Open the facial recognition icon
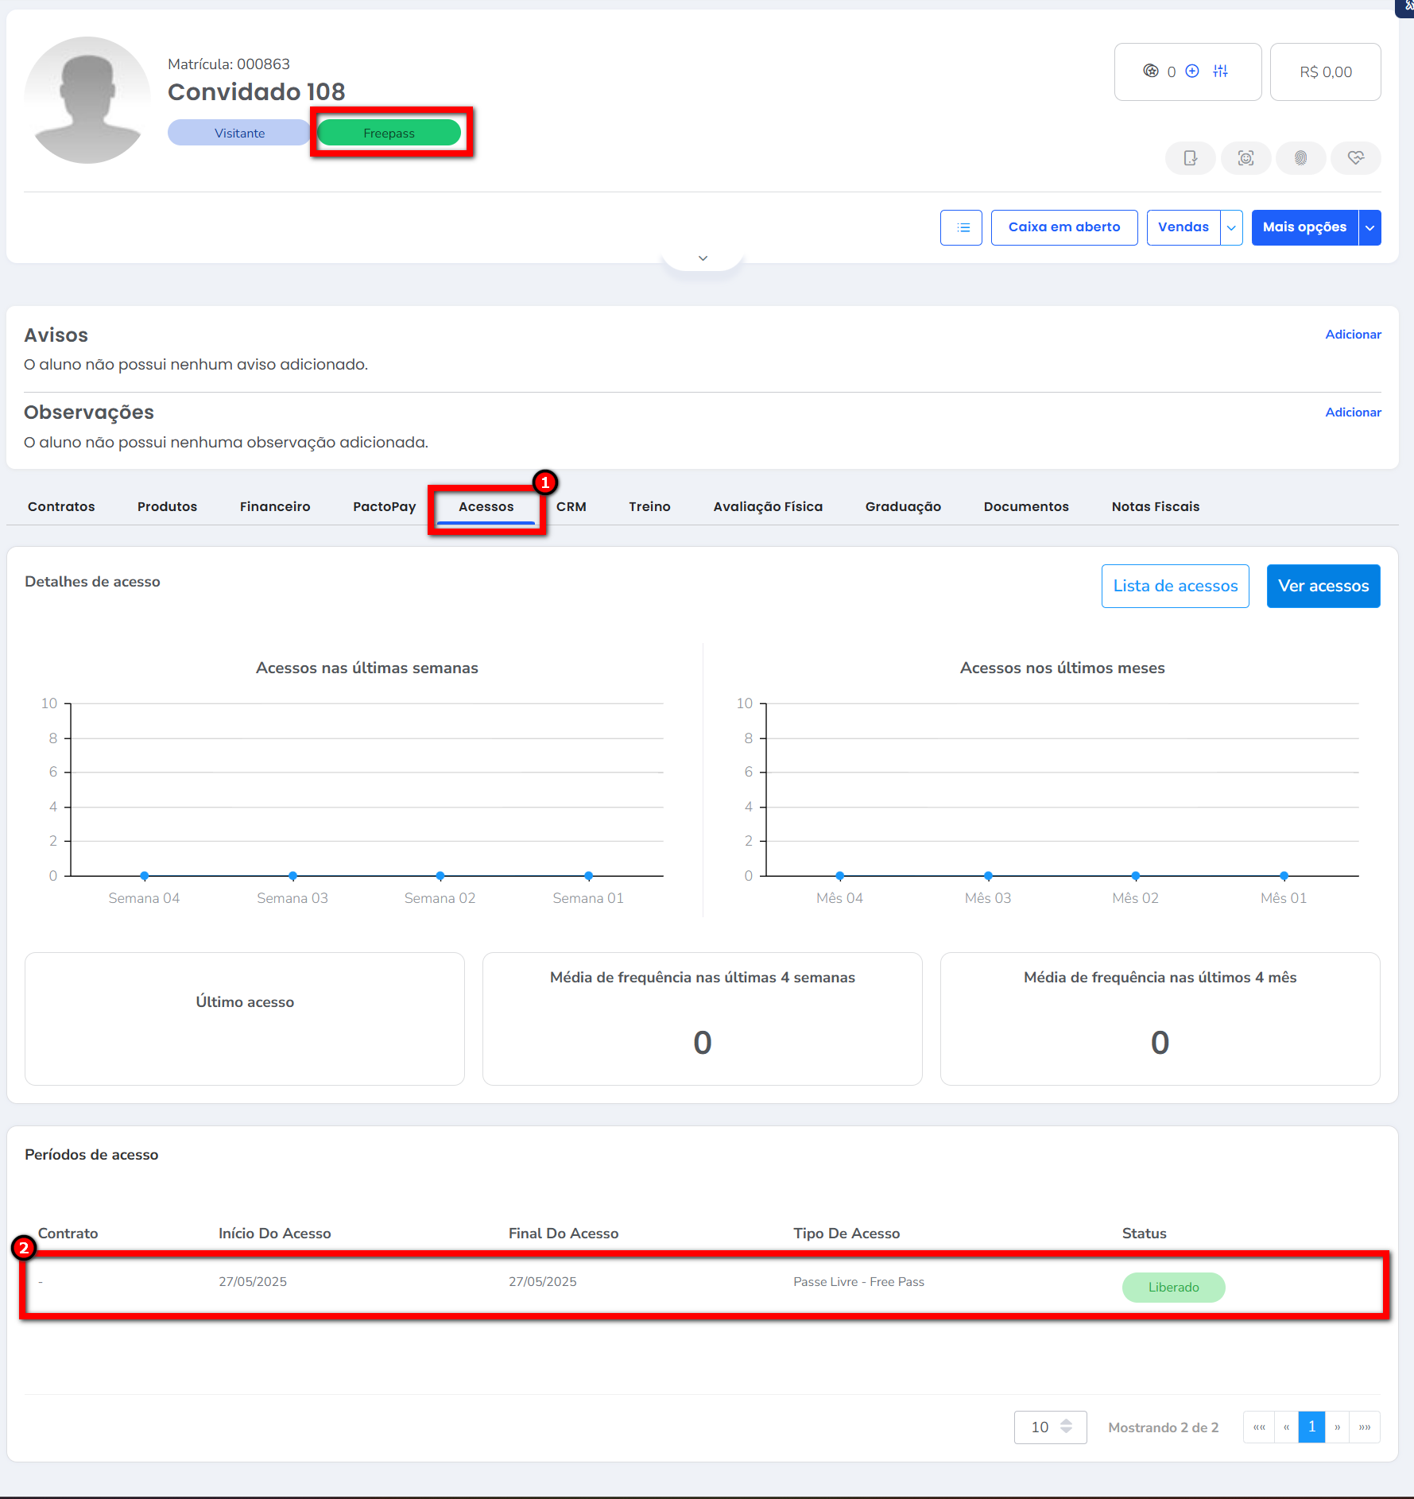 [x=1245, y=158]
